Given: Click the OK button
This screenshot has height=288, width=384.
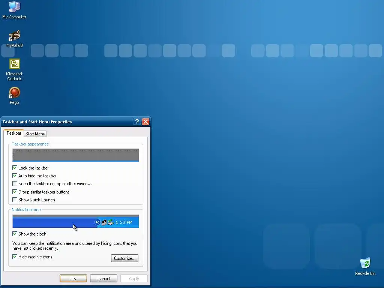Looking at the screenshot, I should 73,279.
